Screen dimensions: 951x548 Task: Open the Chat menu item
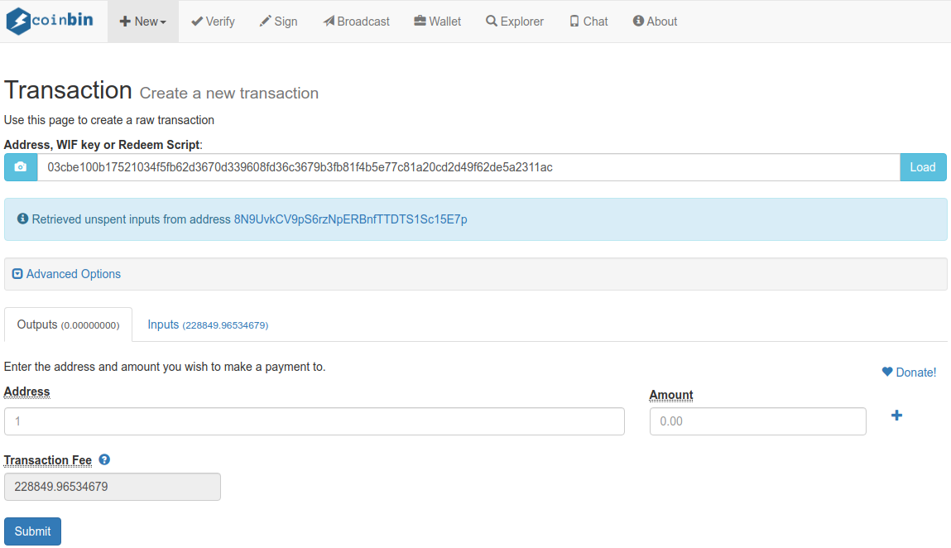pos(588,22)
